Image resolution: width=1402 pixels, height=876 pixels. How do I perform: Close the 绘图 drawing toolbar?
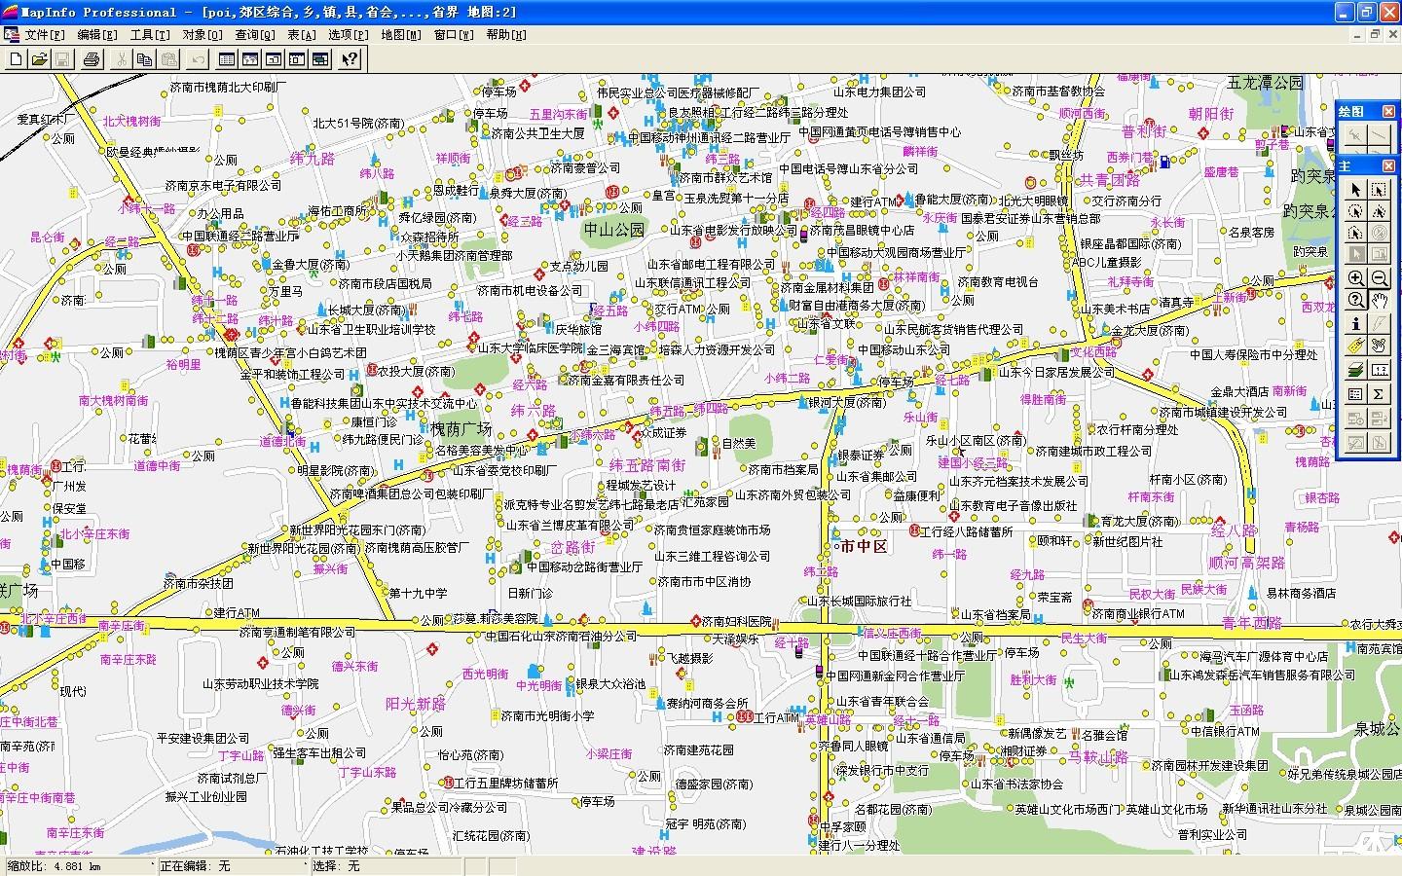pyautogui.click(x=1388, y=111)
